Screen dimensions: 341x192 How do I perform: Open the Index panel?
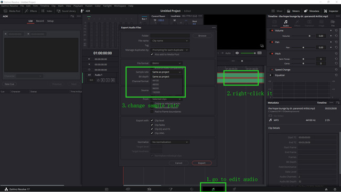pyautogui.click(x=47, y=11)
